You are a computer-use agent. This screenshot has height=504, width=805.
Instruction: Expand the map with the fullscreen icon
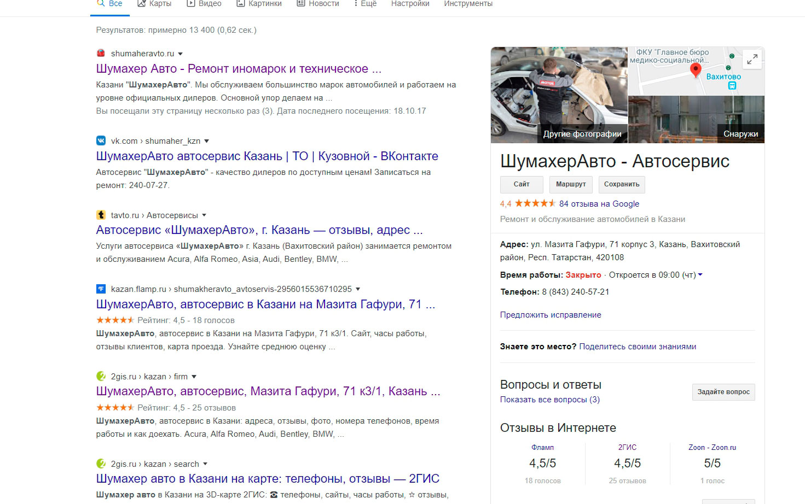tap(752, 59)
